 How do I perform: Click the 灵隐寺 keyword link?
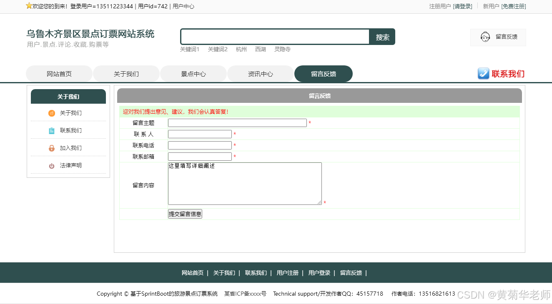coord(282,49)
